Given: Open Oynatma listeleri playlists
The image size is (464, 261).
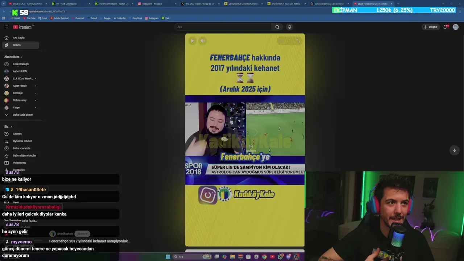Looking at the screenshot, I should coord(20,141).
